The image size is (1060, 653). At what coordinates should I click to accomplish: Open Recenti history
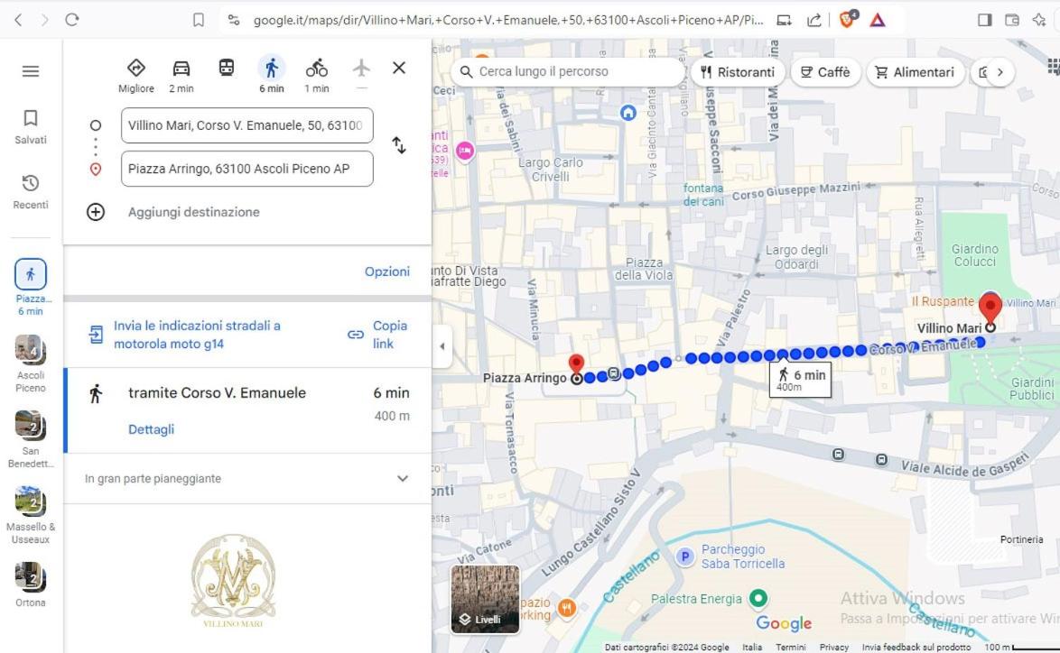(x=31, y=192)
